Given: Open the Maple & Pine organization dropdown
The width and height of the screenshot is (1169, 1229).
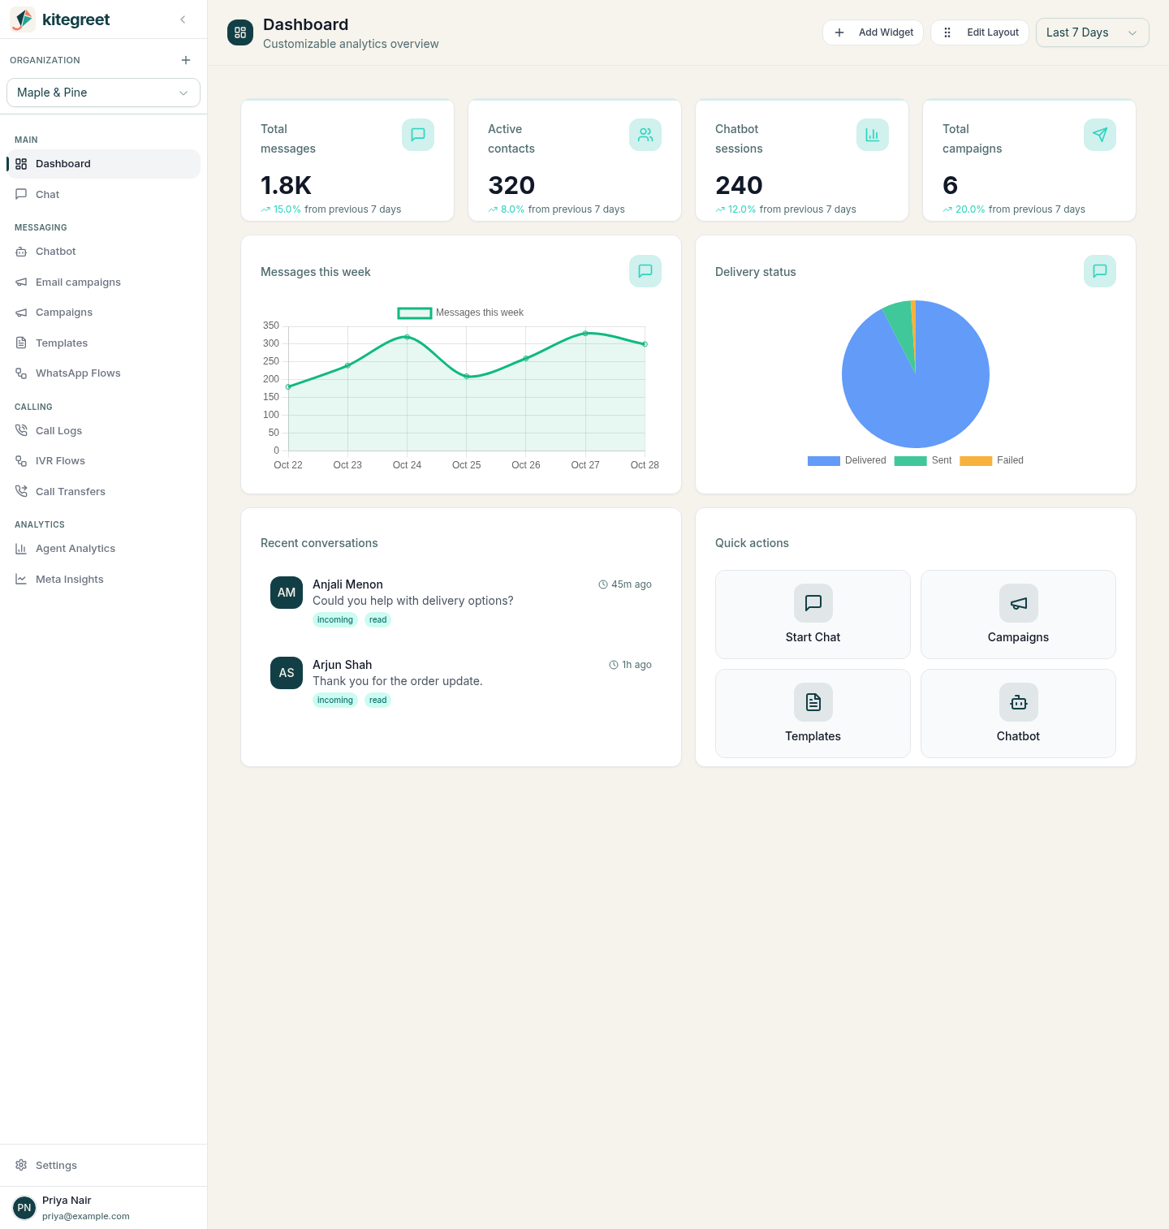Looking at the screenshot, I should pyautogui.click(x=103, y=93).
